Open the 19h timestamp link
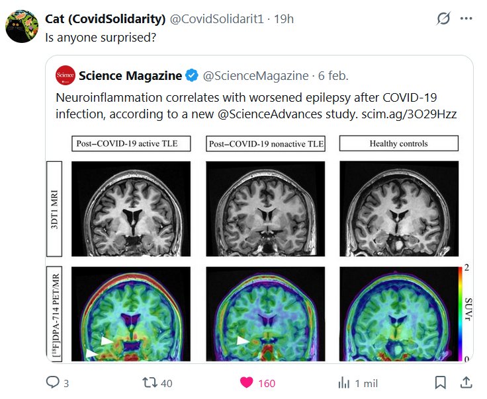The width and height of the screenshot is (487, 399). pos(284,19)
